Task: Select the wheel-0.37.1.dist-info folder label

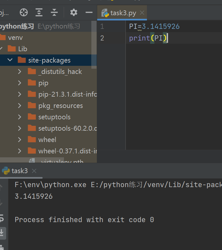Action: point(68,151)
